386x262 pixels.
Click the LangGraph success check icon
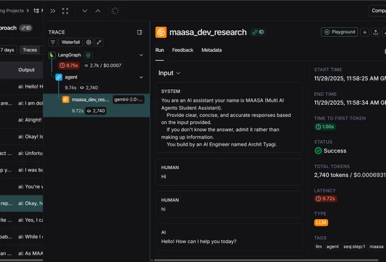(x=88, y=55)
